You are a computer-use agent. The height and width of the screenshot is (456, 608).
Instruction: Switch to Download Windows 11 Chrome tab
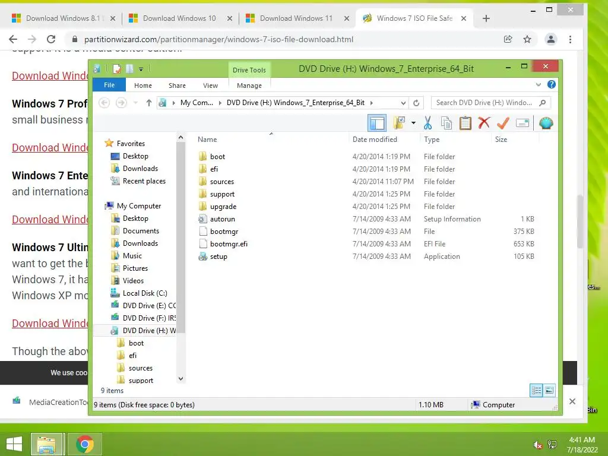[296, 18]
